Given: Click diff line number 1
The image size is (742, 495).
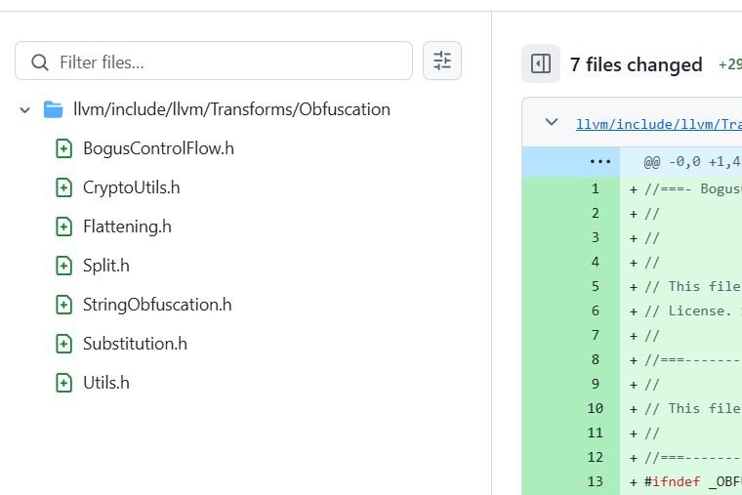Looking at the screenshot, I should (596, 188).
